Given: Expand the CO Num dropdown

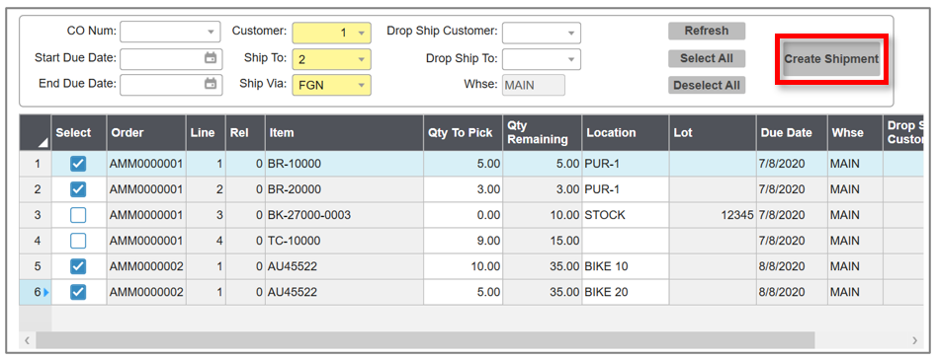Looking at the screenshot, I should coord(211,33).
